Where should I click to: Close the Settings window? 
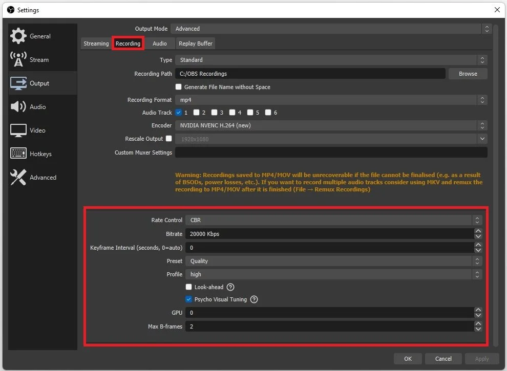click(x=497, y=10)
